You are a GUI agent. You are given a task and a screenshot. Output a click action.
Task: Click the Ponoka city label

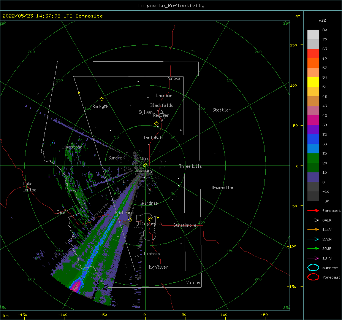pos(173,78)
